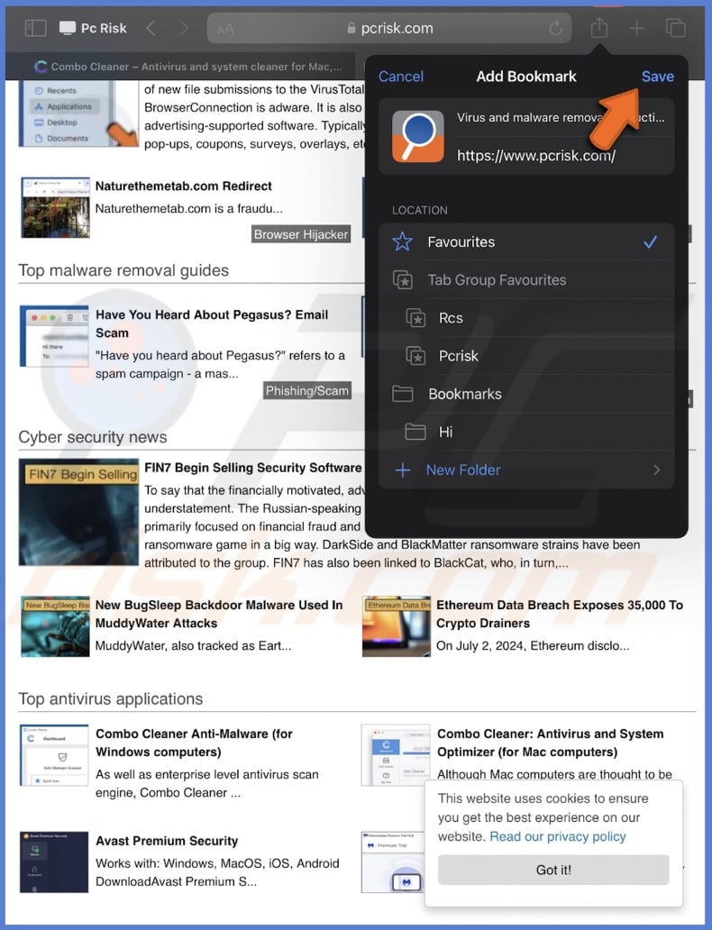
Task: Click the Finder sidebar screenshot thumbnail
Action: [x=78, y=114]
